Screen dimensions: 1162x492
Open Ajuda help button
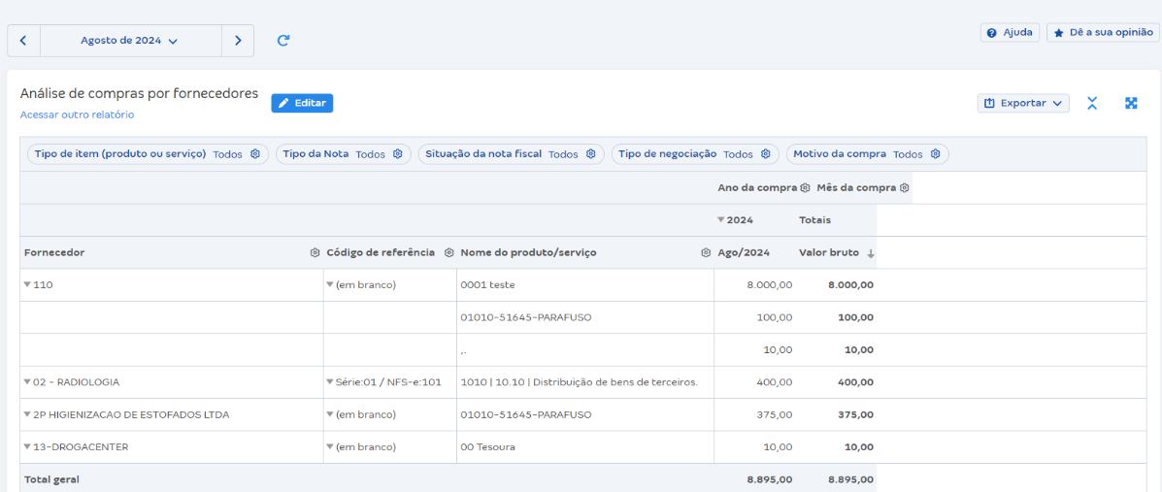click(x=1011, y=33)
